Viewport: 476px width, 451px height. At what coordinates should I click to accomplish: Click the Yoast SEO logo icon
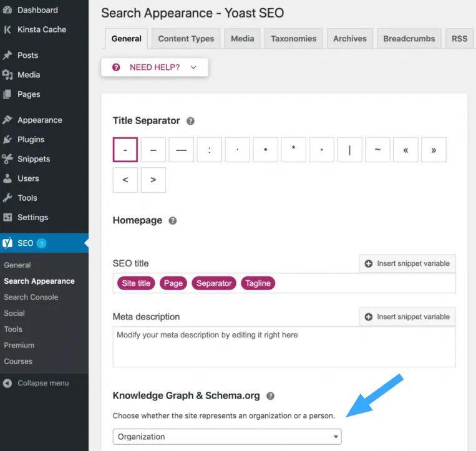[7, 243]
